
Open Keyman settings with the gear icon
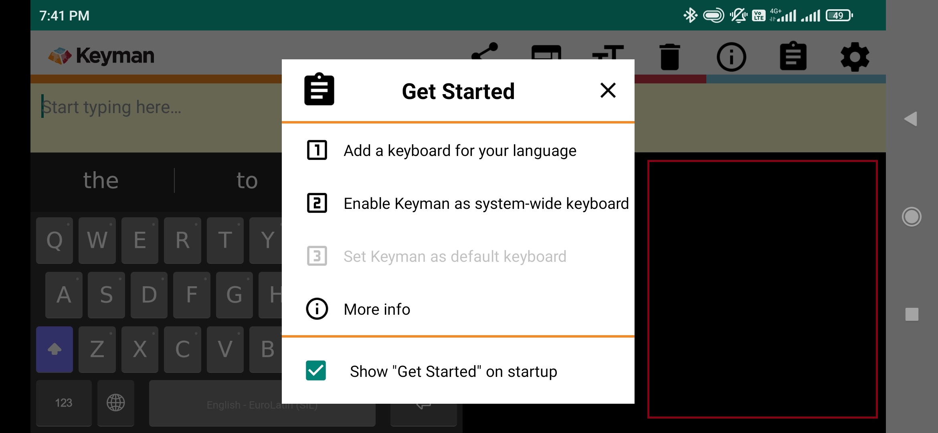(856, 56)
